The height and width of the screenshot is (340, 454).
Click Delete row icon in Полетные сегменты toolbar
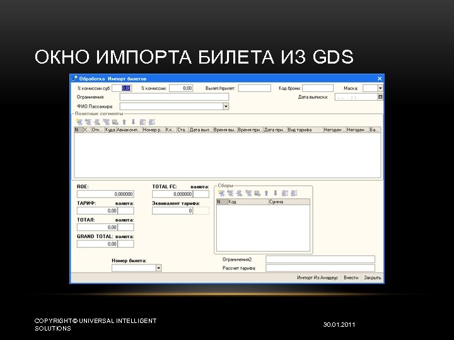[x=107, y=122]
